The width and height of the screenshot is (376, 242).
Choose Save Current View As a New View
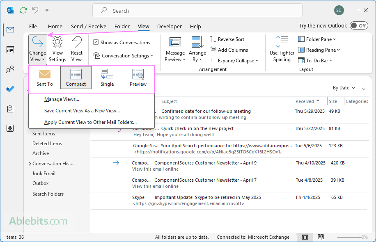tap(92, 111)
